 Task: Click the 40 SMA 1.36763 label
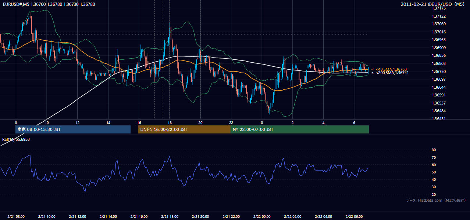tap(389, 69)
